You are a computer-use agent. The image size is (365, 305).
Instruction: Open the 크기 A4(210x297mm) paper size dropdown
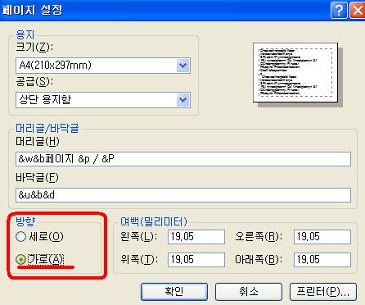tap(103, 66)
